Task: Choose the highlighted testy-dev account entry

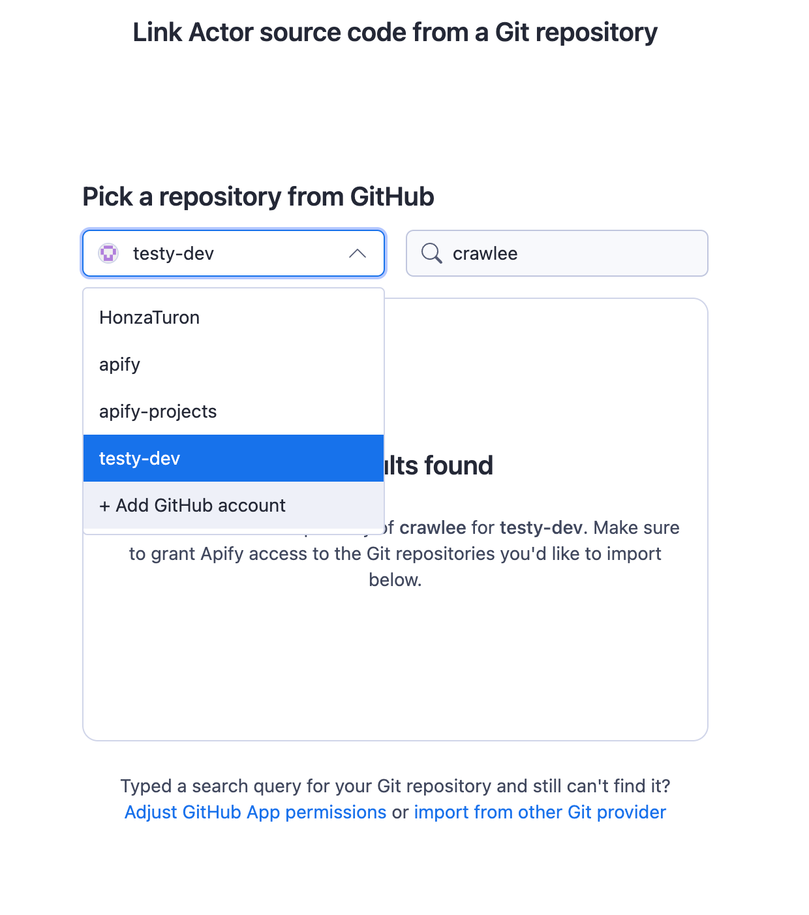Action: click(x=140, y=458)
